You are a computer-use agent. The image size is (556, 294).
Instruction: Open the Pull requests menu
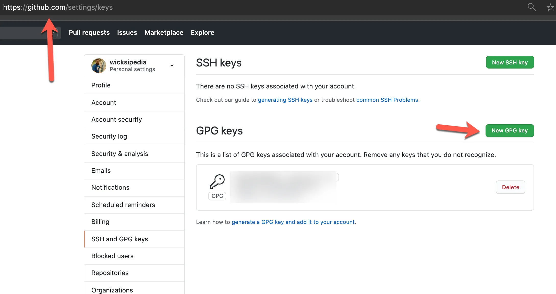pyautogui.click(x=89, y=32)
